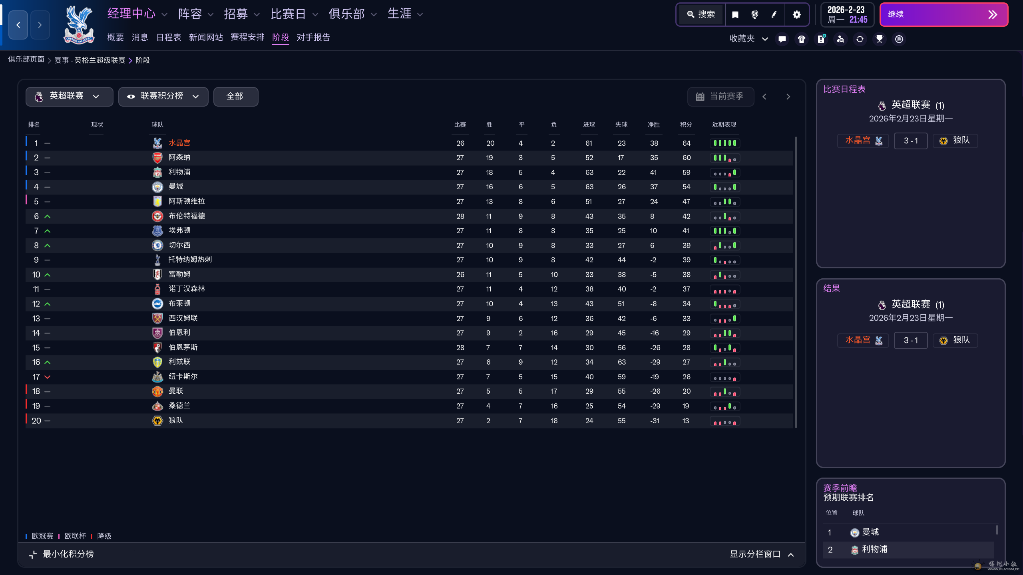Expand the 英超联赛 competition dropdown

click(69, 97)
